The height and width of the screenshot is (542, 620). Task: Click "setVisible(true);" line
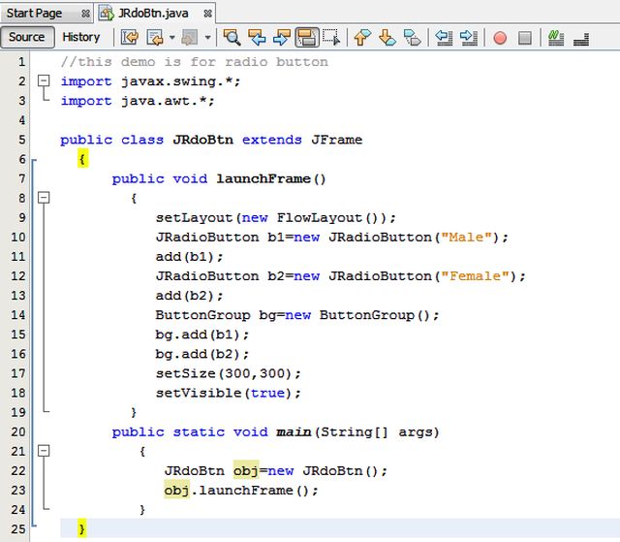[x=229, y=393]
